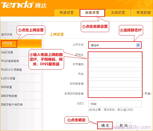Switch to the 高级设置 tab
The width and height of the screenshot is (153, 131).
pos(92,13)
